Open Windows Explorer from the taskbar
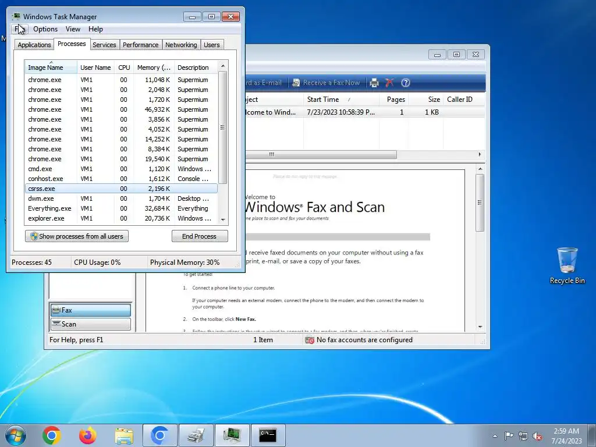The image size is (596, 447). pos(124,435)
